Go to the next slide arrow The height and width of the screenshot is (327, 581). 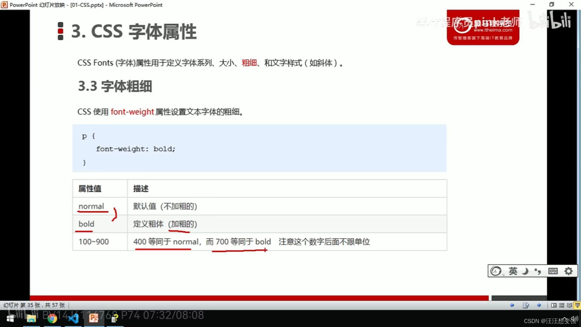(x=539, y=305)
